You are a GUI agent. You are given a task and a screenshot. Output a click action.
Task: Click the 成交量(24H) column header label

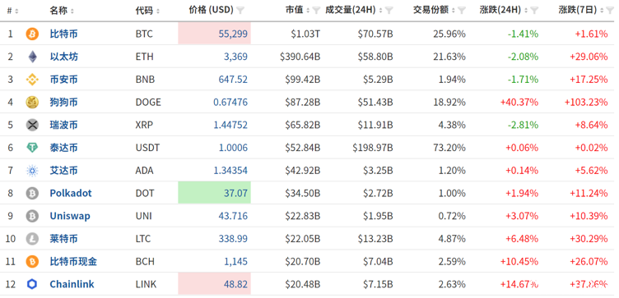point(351,10)
